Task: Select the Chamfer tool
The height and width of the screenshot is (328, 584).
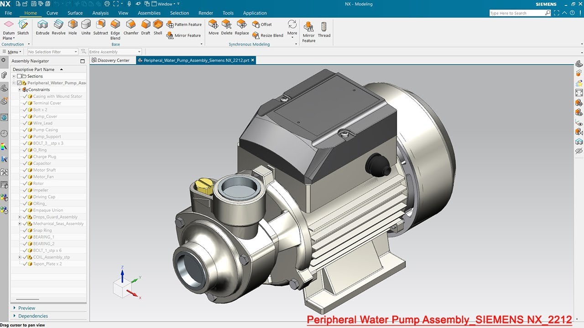Action: pyautogui.click(x=131, y=27)
